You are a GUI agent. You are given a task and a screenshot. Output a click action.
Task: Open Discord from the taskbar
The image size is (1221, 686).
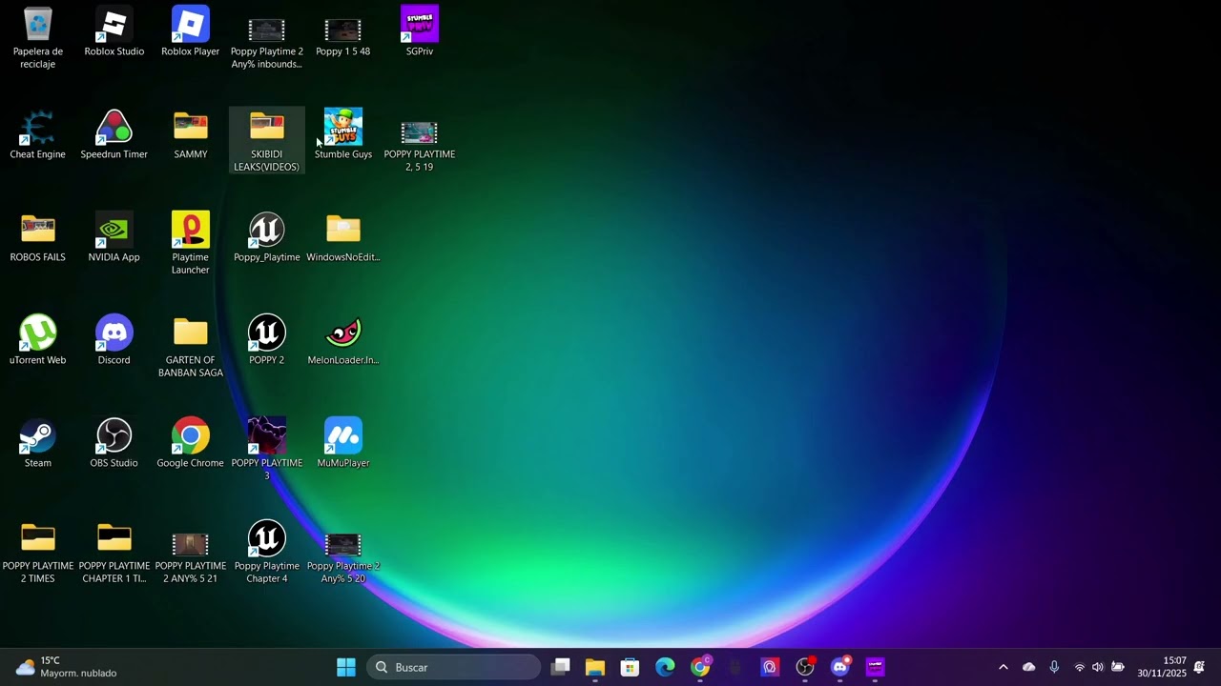840,667
